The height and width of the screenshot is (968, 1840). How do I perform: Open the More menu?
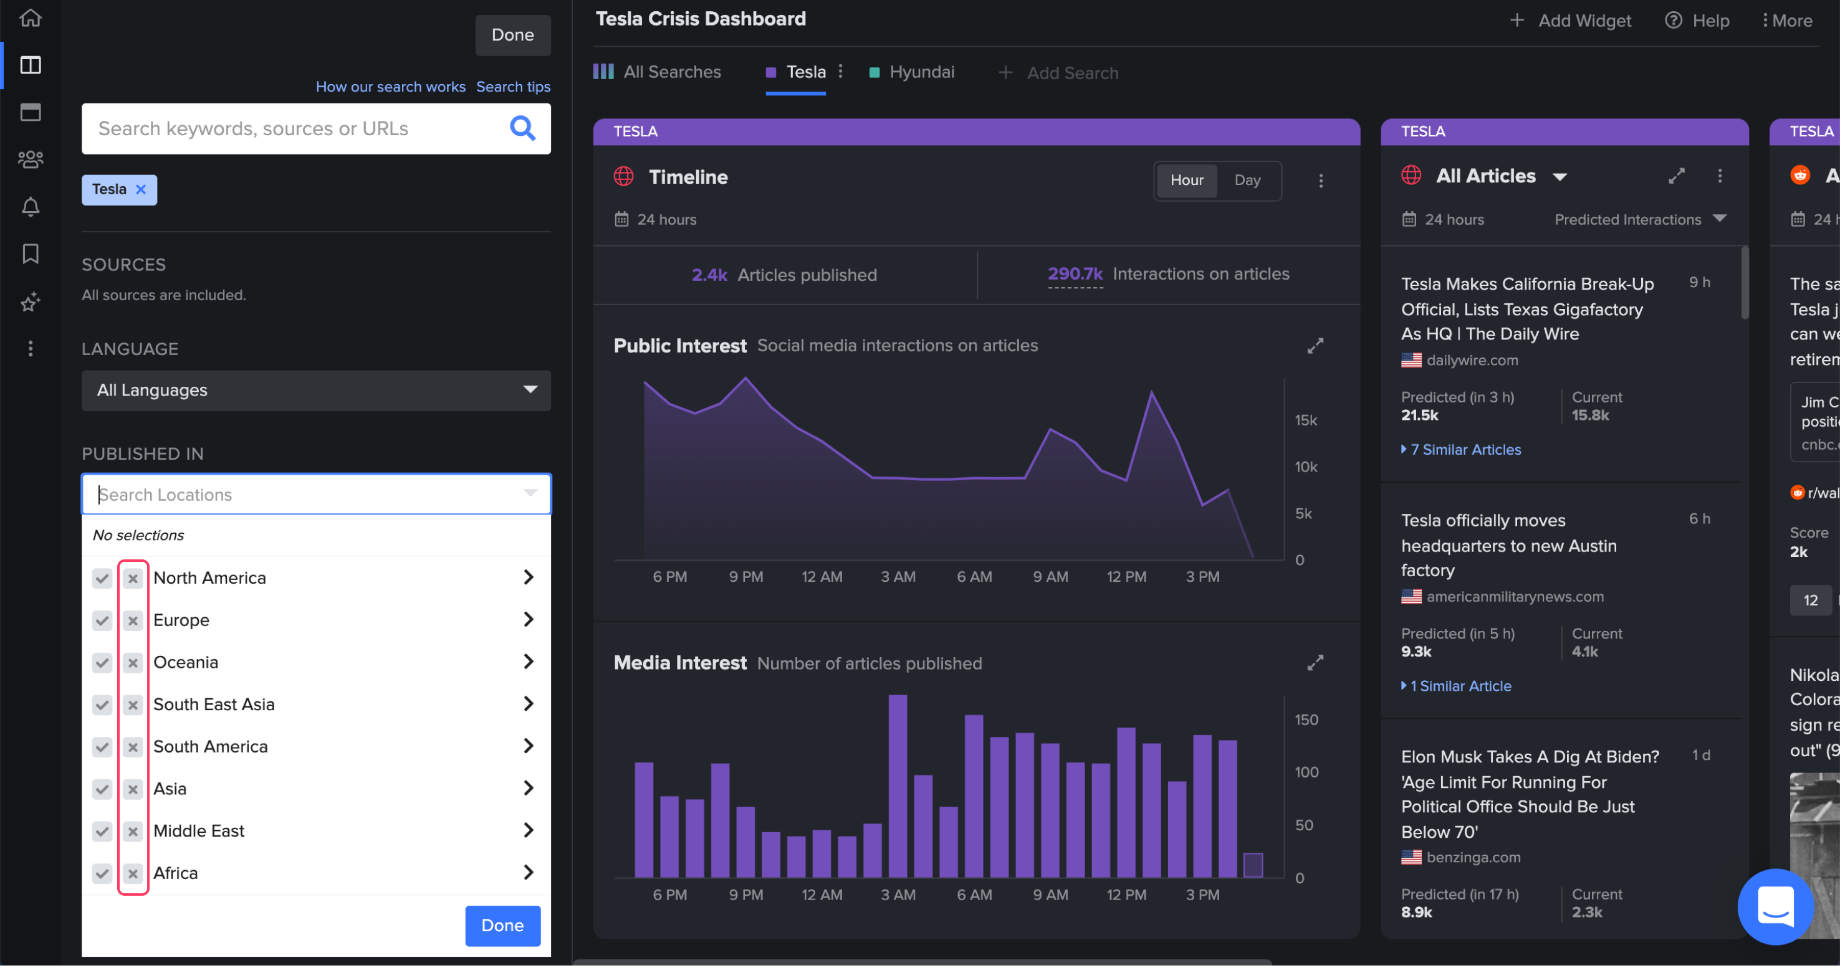click(x=1787, y=20)
